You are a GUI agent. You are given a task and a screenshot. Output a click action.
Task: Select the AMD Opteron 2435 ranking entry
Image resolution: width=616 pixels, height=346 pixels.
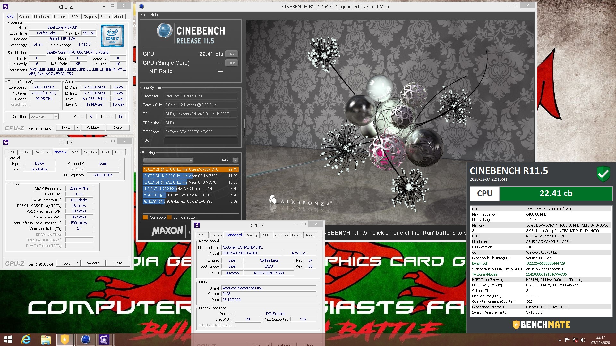point(191,189)
